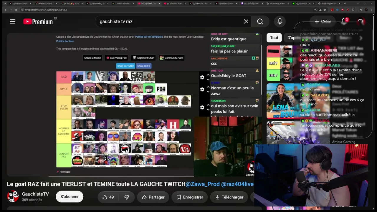Clear the search query with the X

[246, 21]
